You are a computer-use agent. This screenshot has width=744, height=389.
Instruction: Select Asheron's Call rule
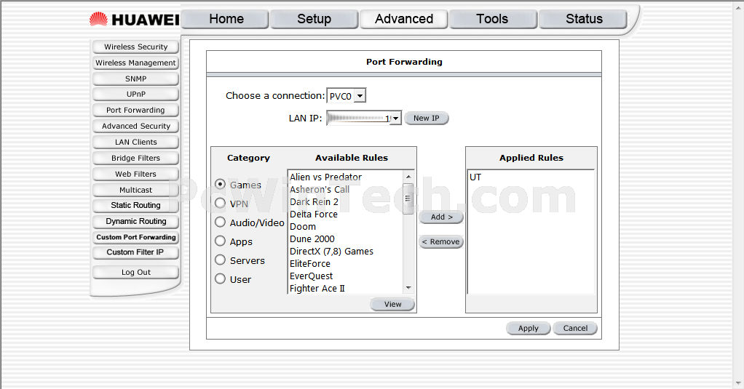pyautogui.click(x=345, y=189)
